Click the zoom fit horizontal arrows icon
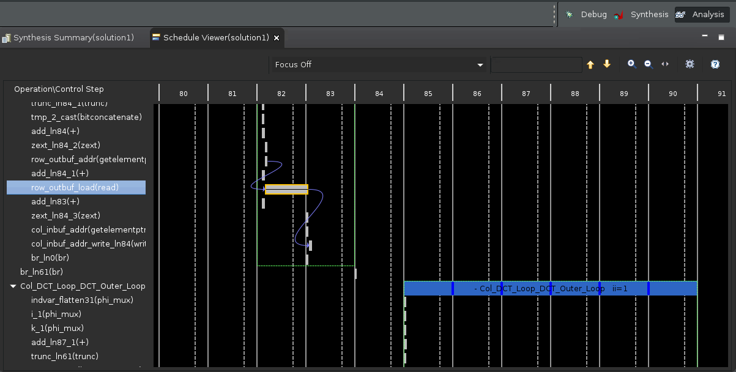The image size is (736, 372). tap(665, 64)
